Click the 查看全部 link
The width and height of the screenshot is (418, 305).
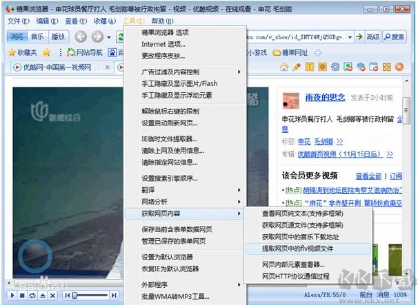pyautogui.click(x=369, y=176)
